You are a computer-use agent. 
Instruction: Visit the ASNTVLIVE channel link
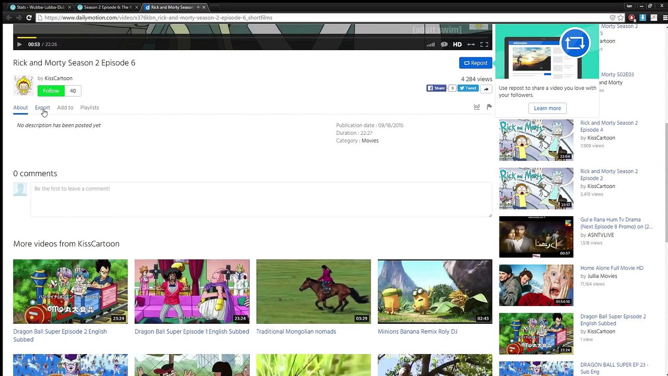601,235
